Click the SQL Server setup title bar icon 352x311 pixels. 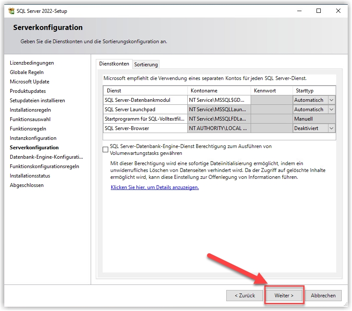[x=11, y=11]
